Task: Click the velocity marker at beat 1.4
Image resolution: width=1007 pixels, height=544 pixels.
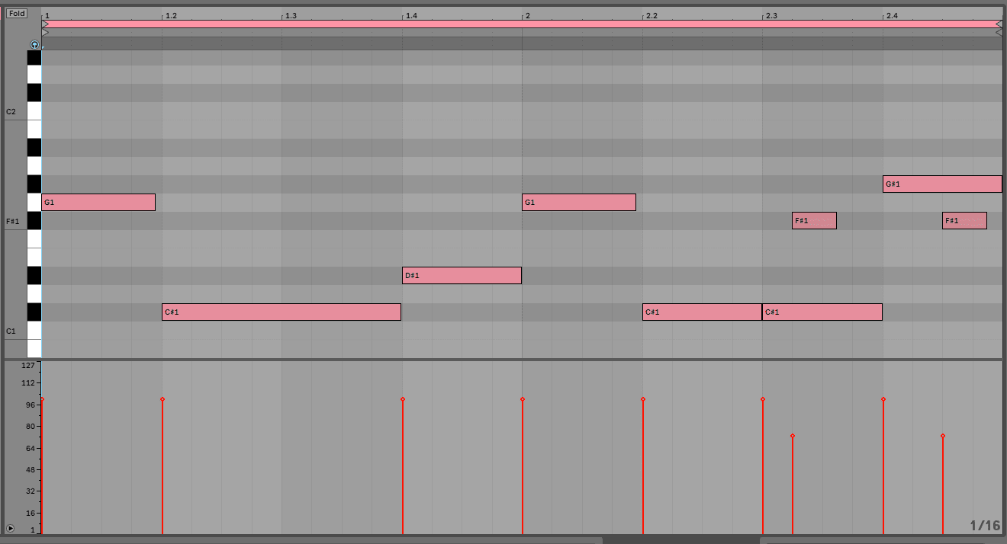Action: point(403,399)
